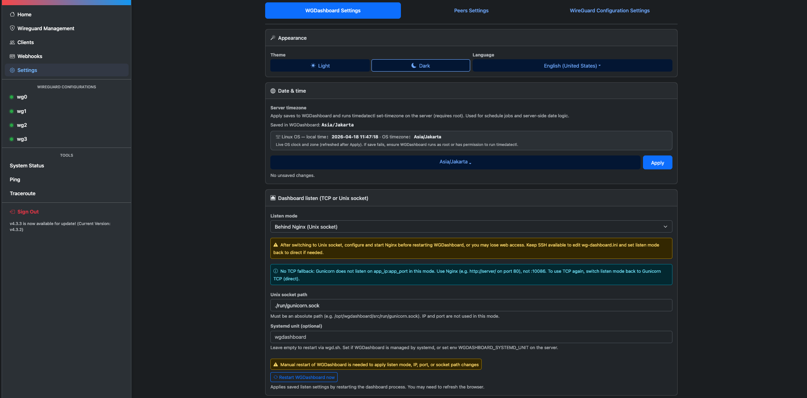Click local time 2026-04-18 11:47:18
The image size is (807, 398).
pyautogui.click(x=355, y=137)
